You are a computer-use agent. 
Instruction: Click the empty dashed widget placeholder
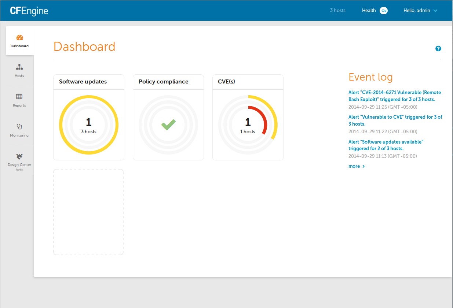coord(88,212)
